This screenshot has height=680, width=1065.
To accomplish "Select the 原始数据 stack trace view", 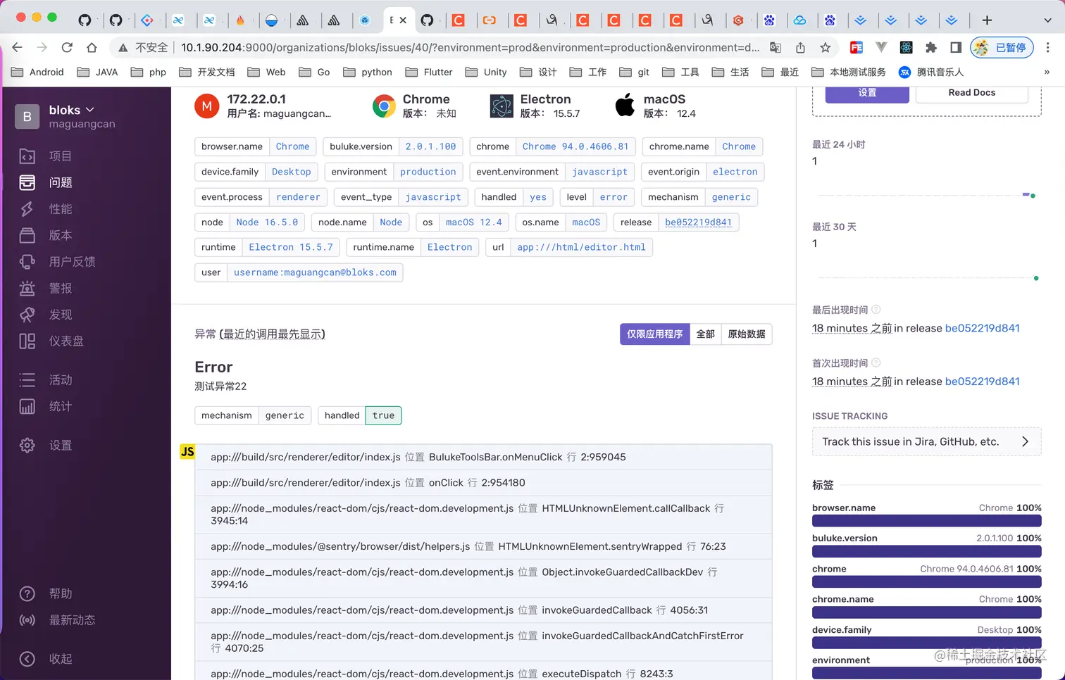I will click(x=747, y=334).
